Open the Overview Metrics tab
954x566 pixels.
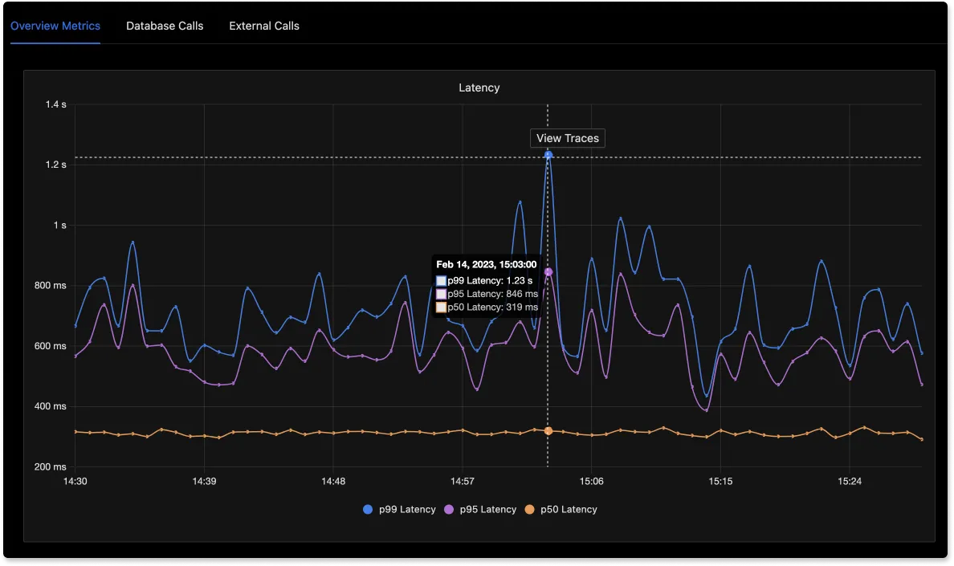pos(55,26)
